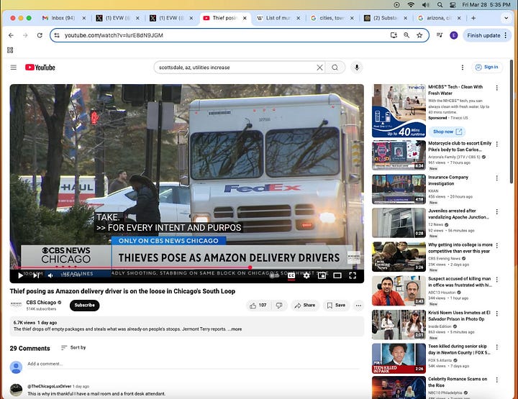Screen dimensions: 518x399
Task: Click the Add a comment field
Action: pyautogui.click(x=194, y=364)
